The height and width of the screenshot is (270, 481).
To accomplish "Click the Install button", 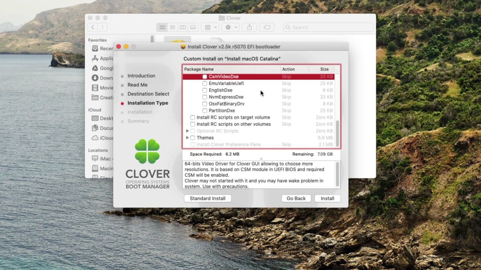I will (327, 198).
